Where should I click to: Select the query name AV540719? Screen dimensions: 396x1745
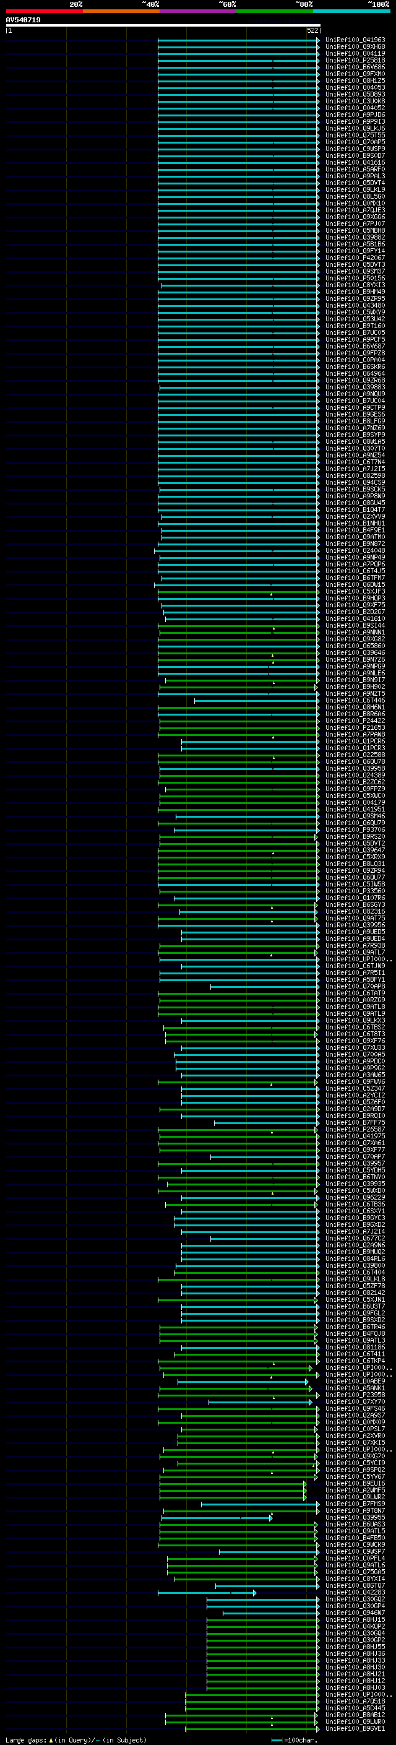pos(23,20)
